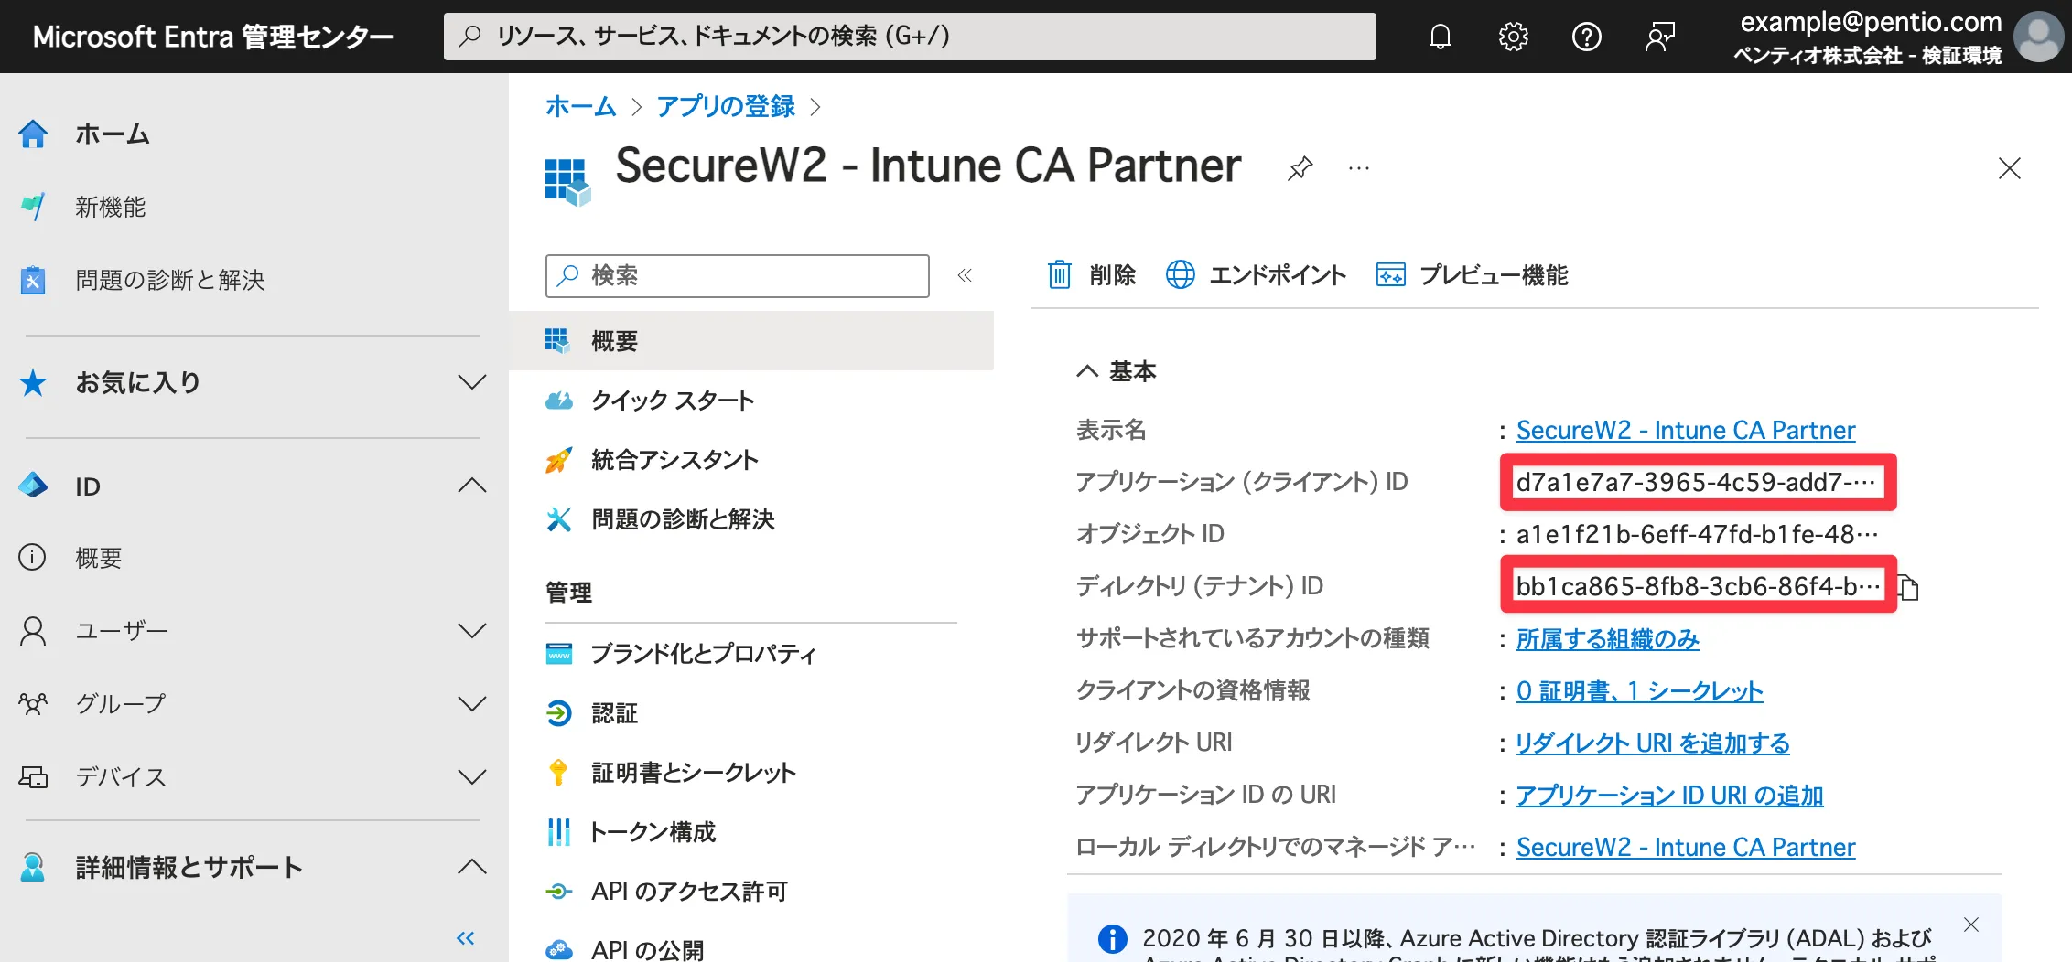Click the feedback person icon
Screen dimensions: 2072x962
1659,37
